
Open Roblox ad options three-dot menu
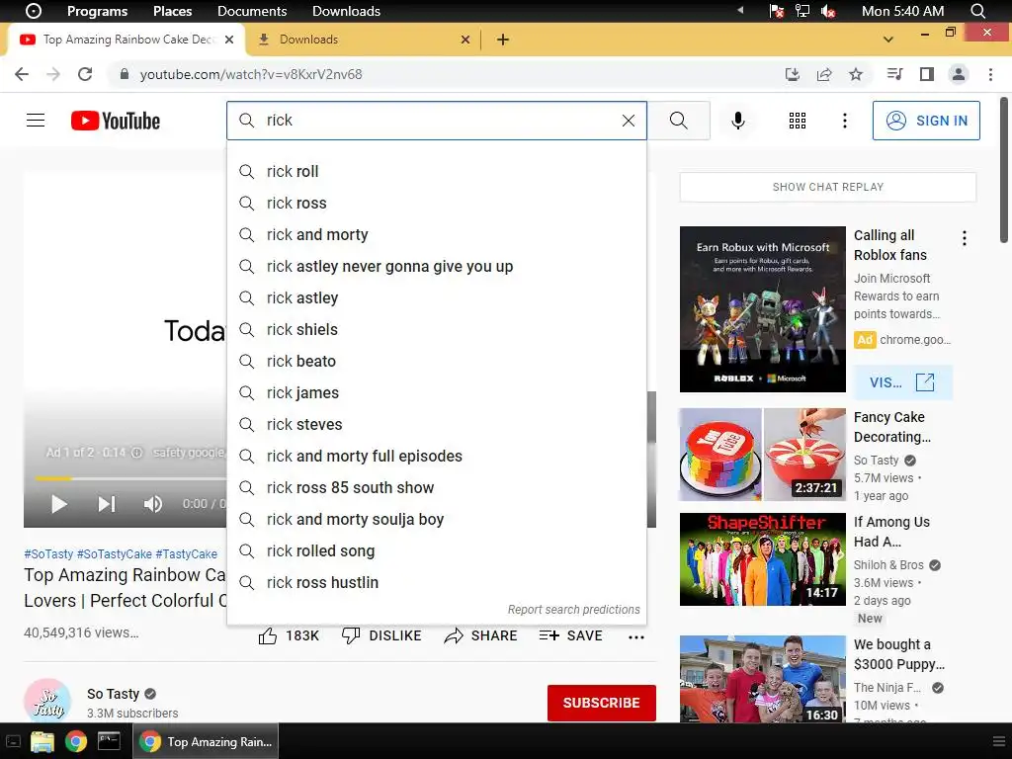pos(965,239)
